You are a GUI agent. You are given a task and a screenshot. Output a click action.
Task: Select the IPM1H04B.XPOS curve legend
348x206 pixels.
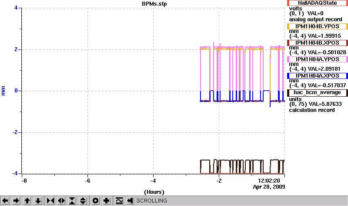pyautogui.click(x=318, y=43)
